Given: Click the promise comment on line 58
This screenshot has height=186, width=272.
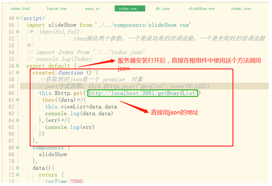Looking at the screenshot, I should (x=91, y=79).
